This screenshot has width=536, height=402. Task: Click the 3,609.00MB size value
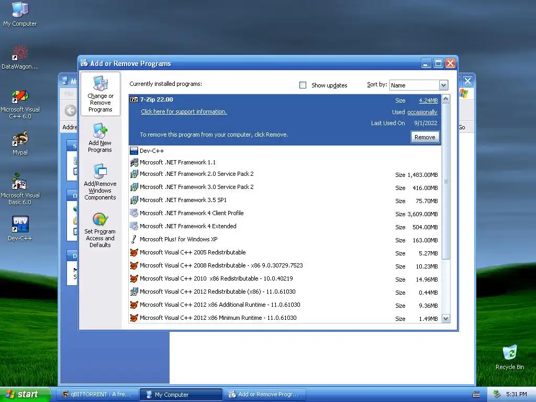pos(422,214)
